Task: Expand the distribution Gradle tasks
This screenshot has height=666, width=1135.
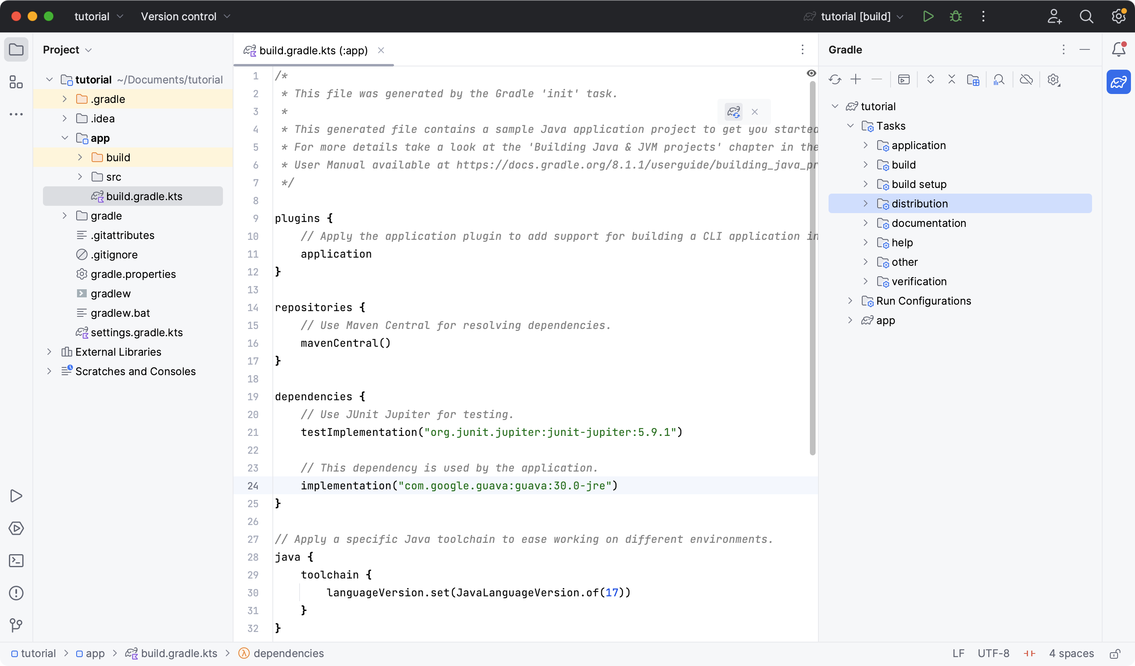Action: [865, 203]
